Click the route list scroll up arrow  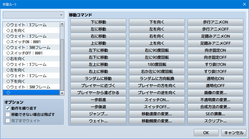click(62, 24)
